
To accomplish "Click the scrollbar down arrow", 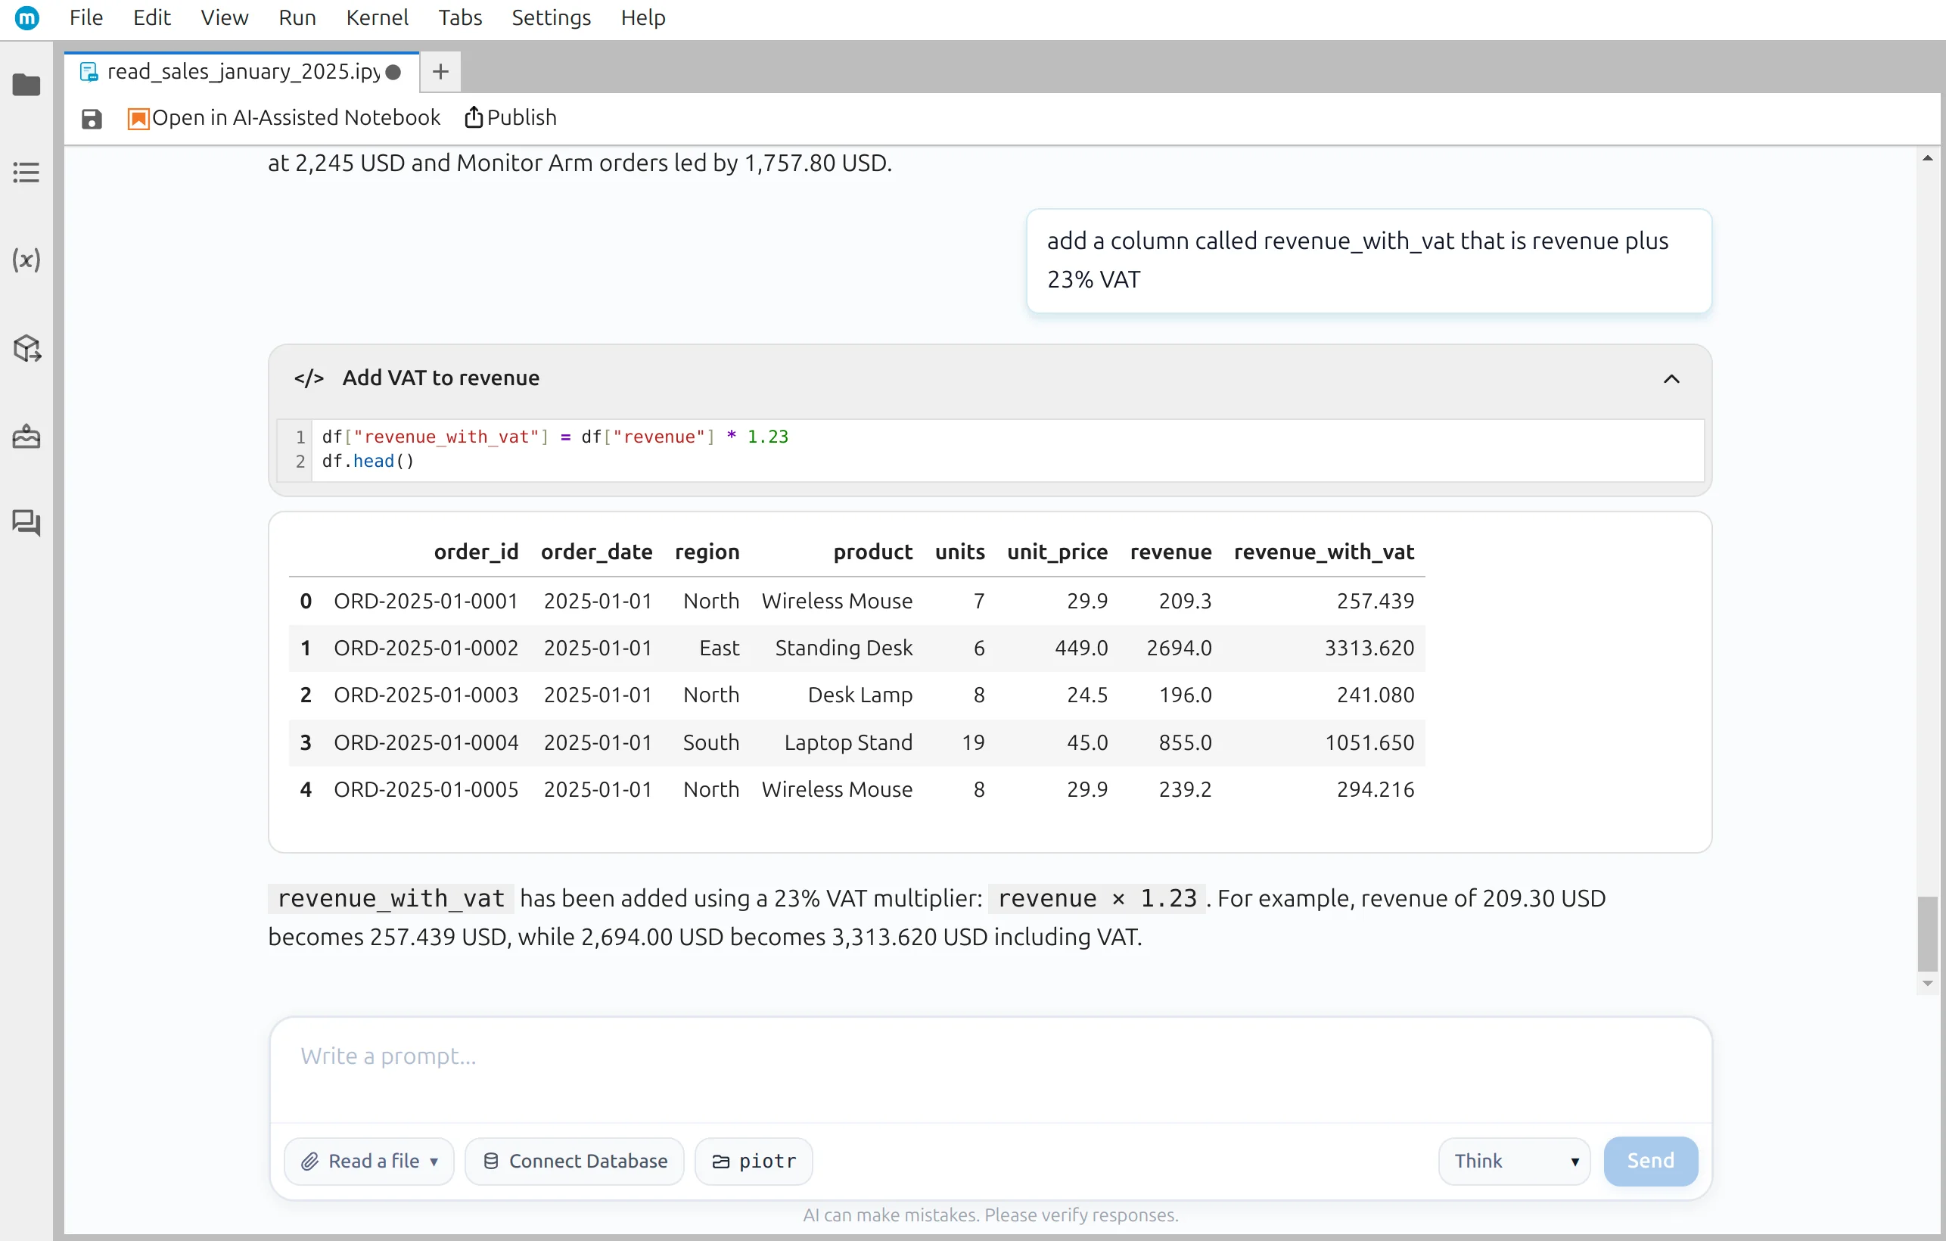I will point(1927,983).
